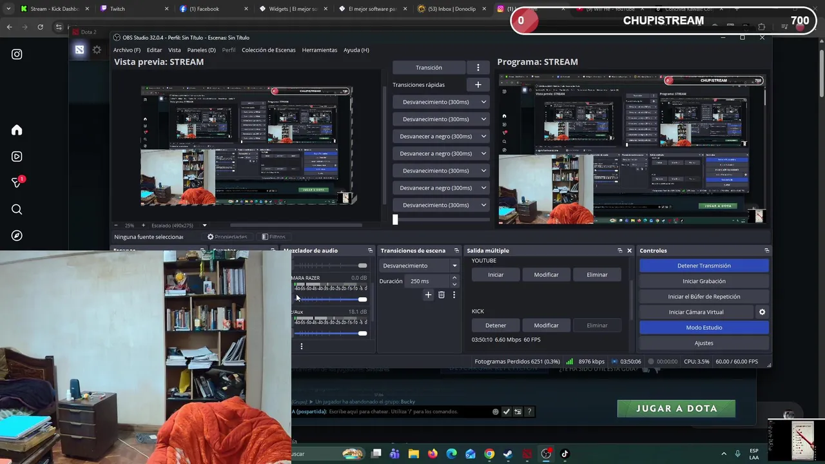
Task: Adjust the Mic/Aux volume slider
Action: [x=331, y=333]
